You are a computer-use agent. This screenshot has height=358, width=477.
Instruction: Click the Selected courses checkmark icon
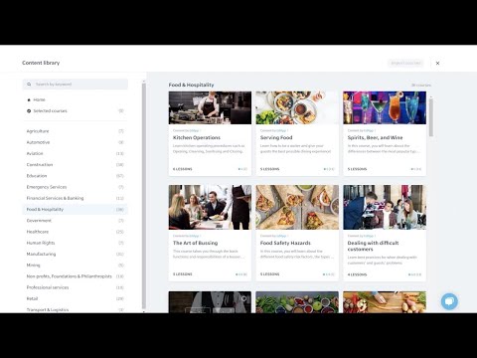pyautogui.click(x=29, y=111)
